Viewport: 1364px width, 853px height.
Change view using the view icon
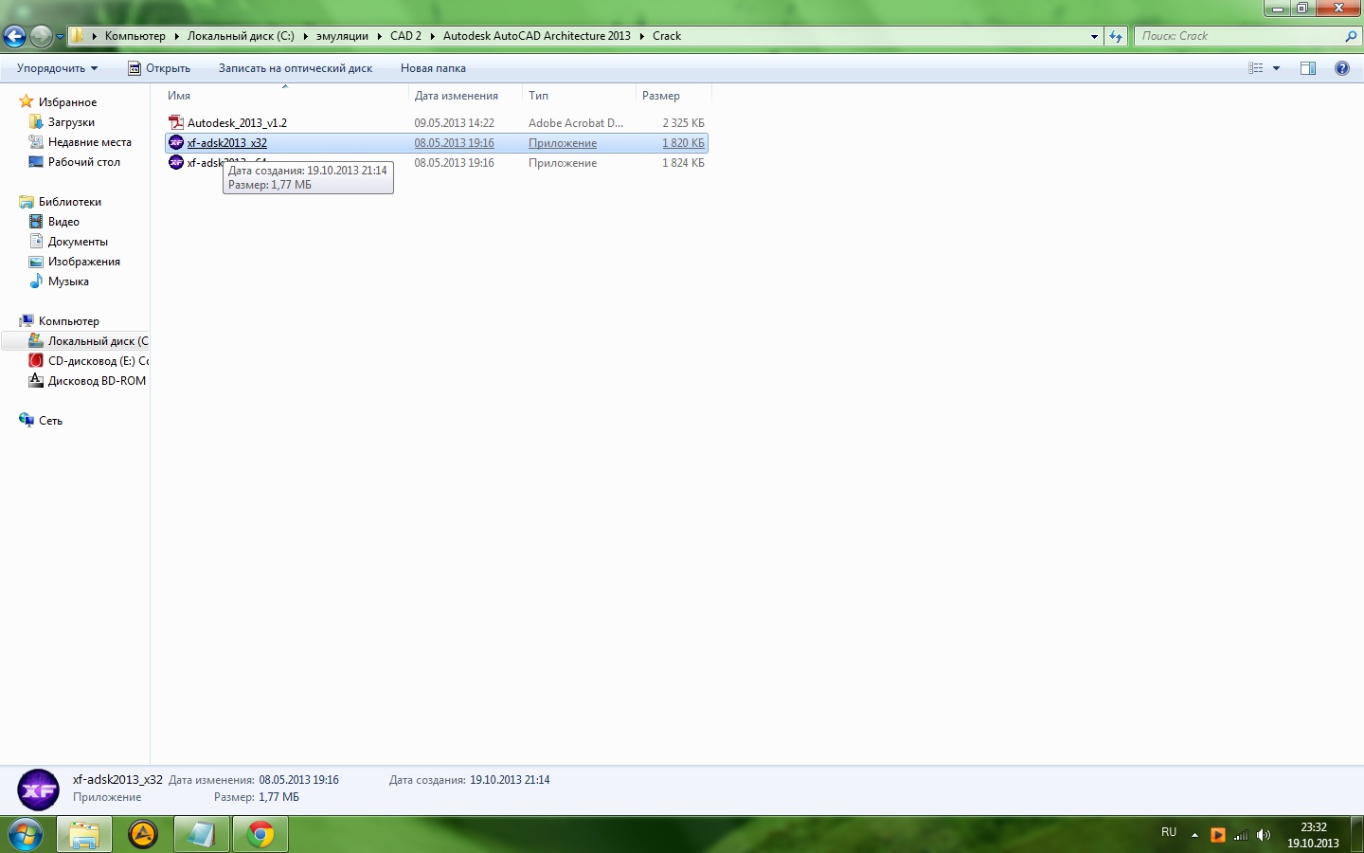point(1256,68)
